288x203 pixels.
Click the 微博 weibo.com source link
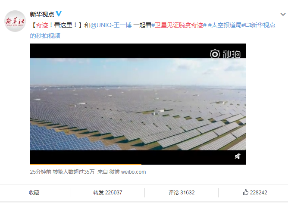(128, 172)
